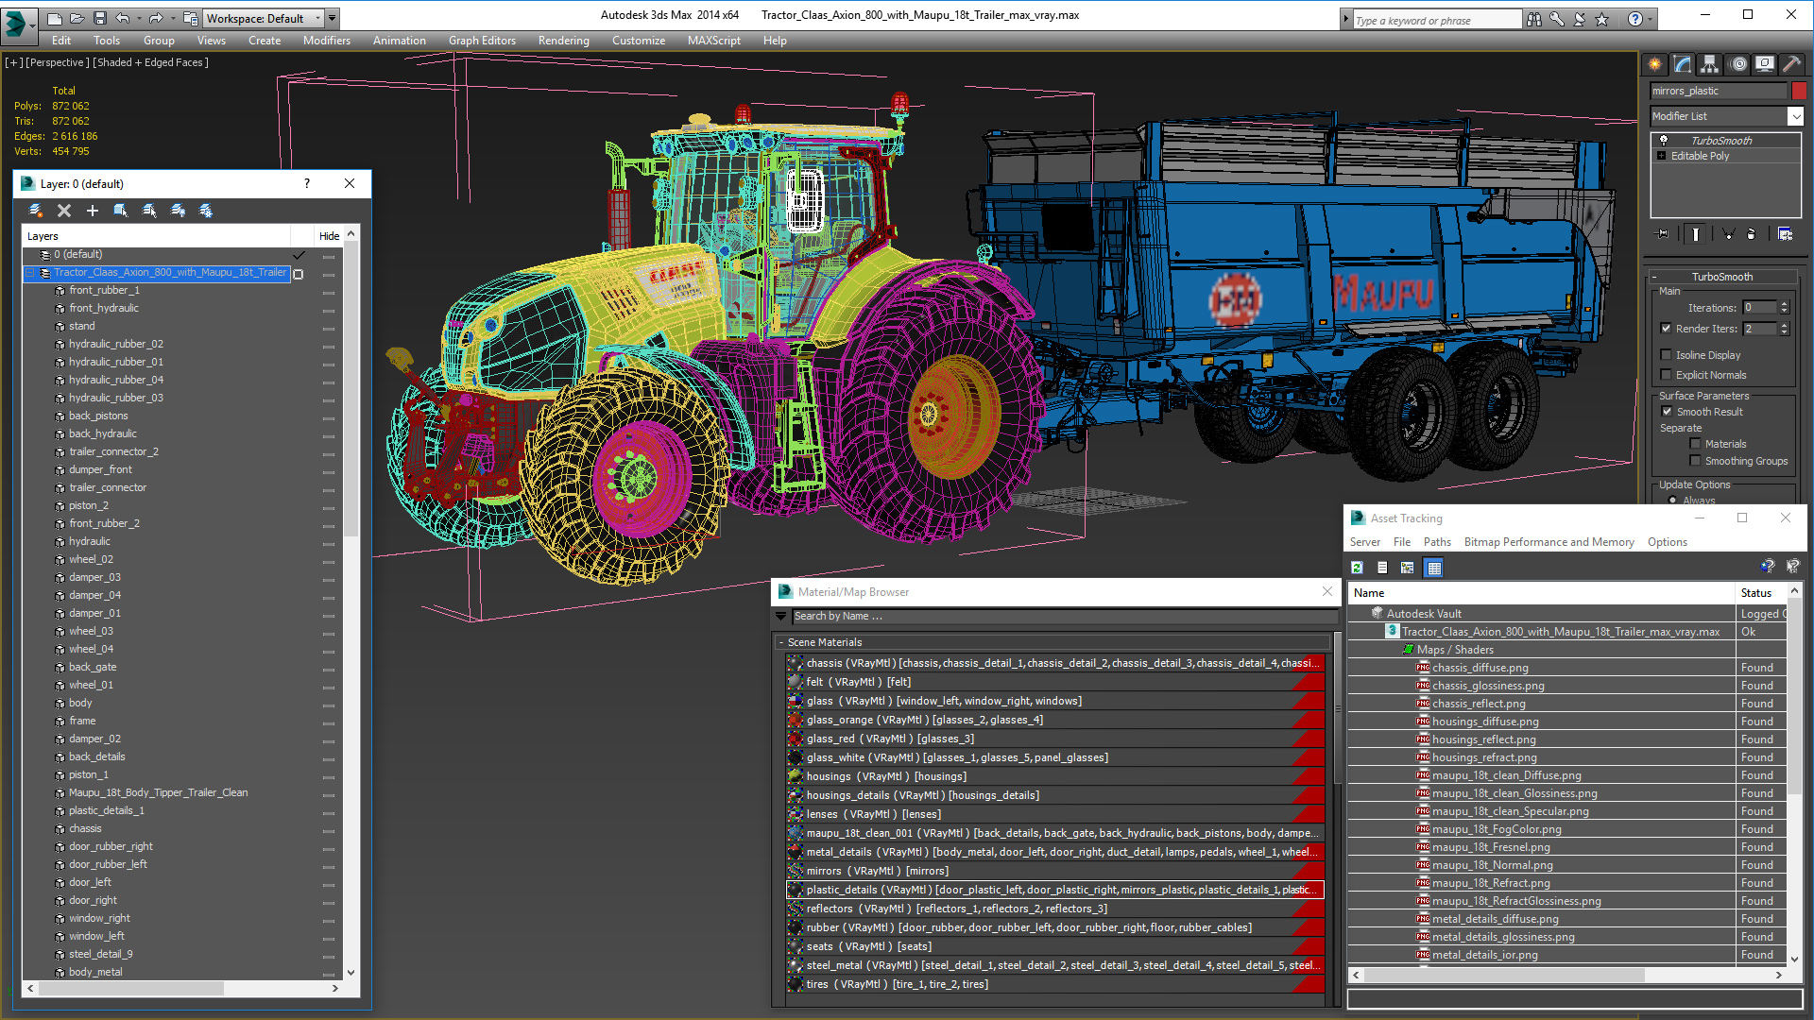
Task: Enable Separate by Smoothing Groups checkbox
Action: pyautogui.click(x=1695, y=461)
